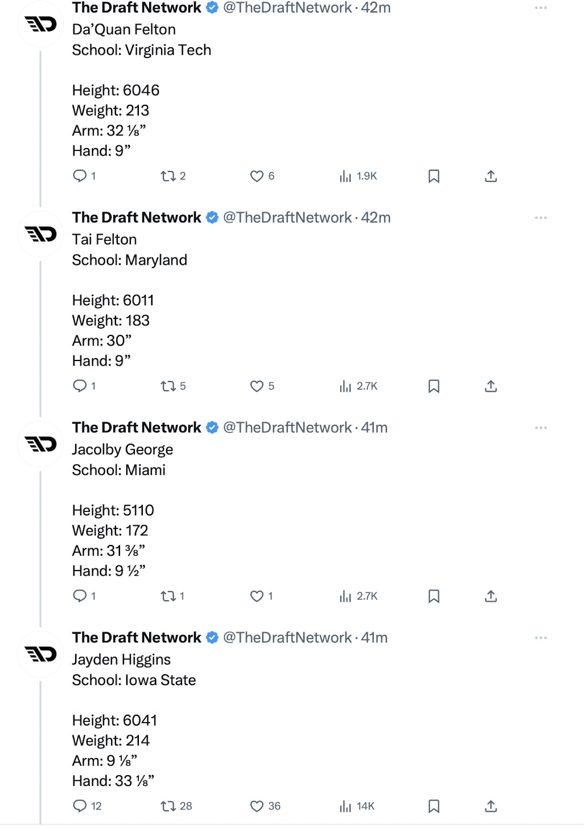Retweet the Da'Quan Felton post
584x828 pixels.
click(x=168, y=176)
